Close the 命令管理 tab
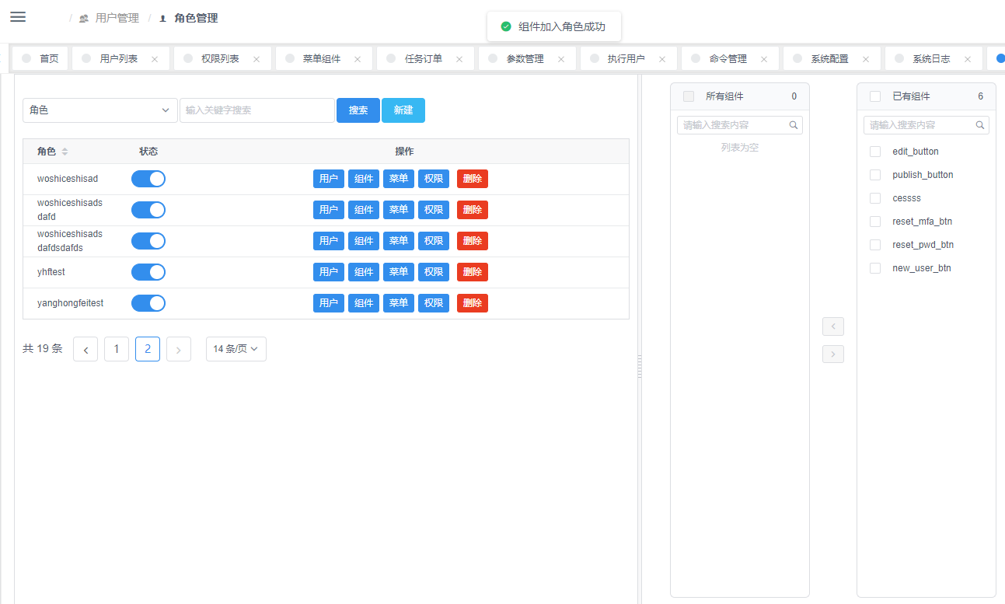This screenshot has width=1005, height=604. 764,59
